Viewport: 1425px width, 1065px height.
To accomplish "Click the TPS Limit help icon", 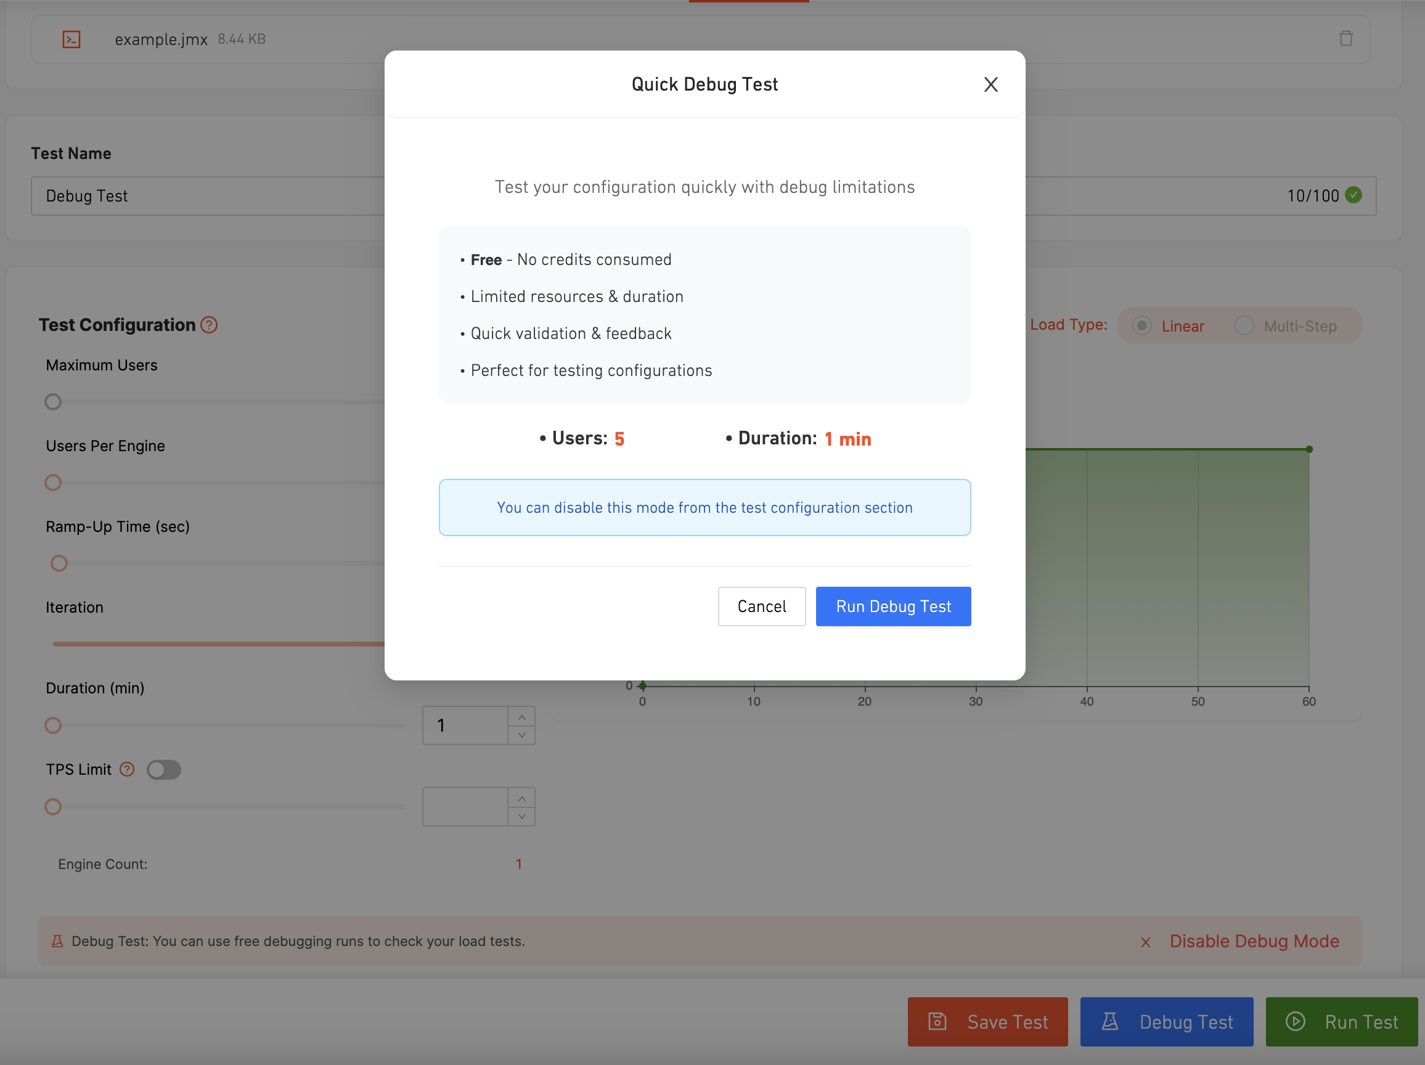I will 128,769.
